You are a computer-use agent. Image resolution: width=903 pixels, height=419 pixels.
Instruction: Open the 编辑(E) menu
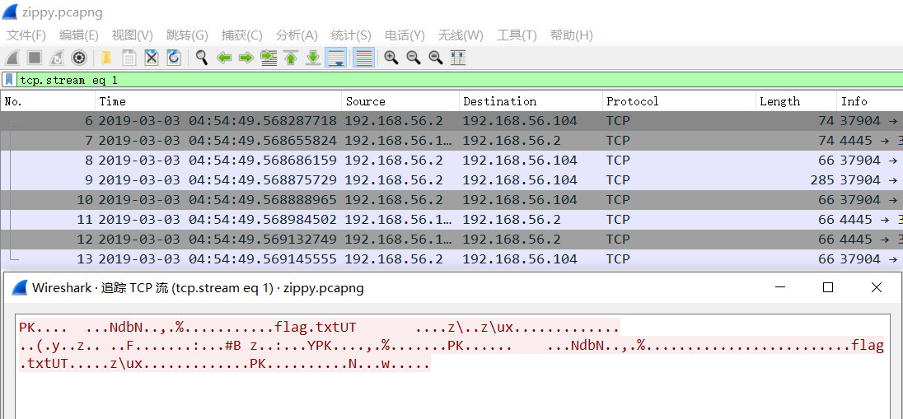tap(79, 35)
